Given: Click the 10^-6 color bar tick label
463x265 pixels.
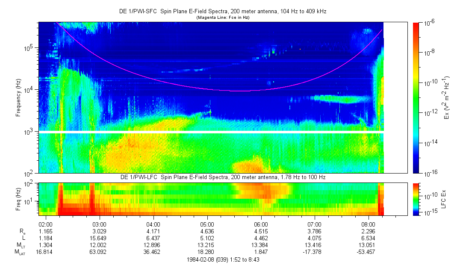Looking at the screenshot, I should [x=428, y=24].
